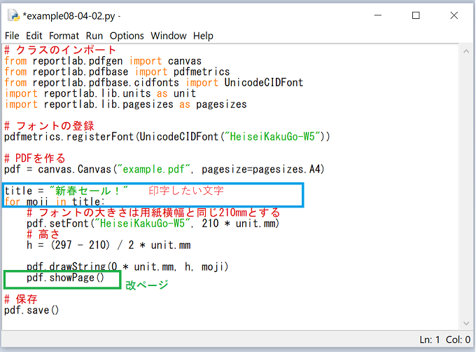Click the "Ln: 1" status bar indicator

pyautogui.click(x=430, y=339)
